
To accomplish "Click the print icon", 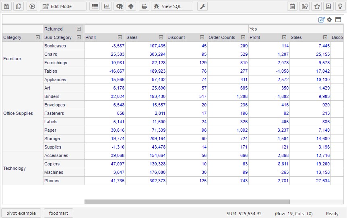I will (x=144, y=6).
